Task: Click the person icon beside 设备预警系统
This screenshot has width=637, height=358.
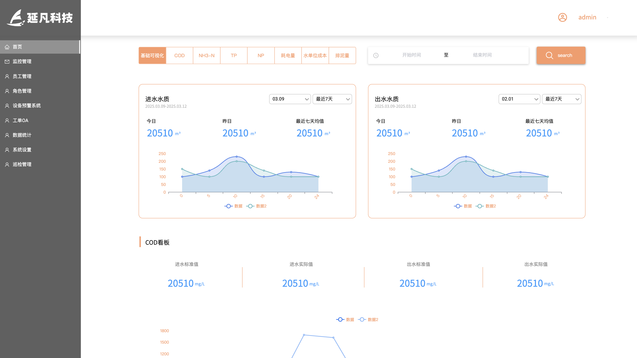Action: 7,106
